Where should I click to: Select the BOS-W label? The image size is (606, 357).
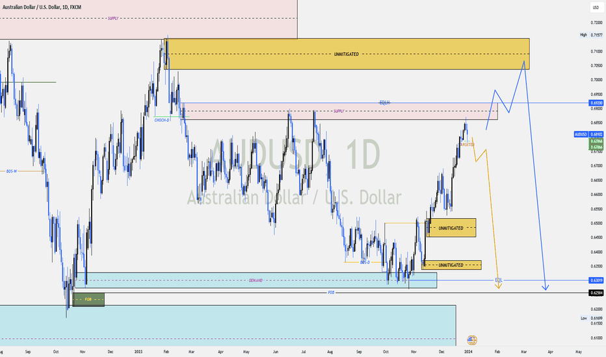coord(12,171)
